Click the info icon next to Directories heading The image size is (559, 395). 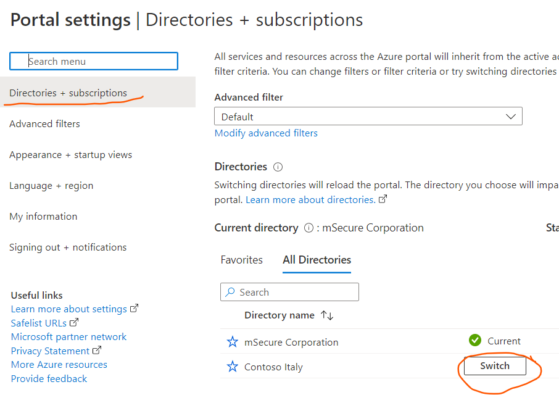coord(278,167)
